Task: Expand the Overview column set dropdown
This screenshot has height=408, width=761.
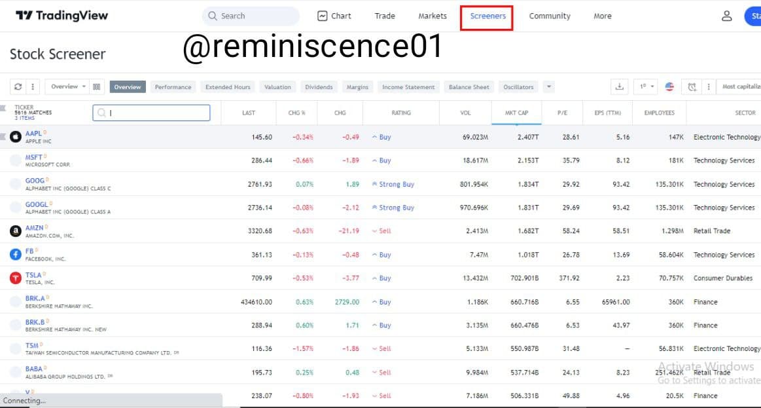Action: (x=67, y=87)
